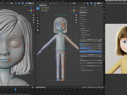Click the Snap Pinning button
Screen dimensions: 127x95
[91, 55]
